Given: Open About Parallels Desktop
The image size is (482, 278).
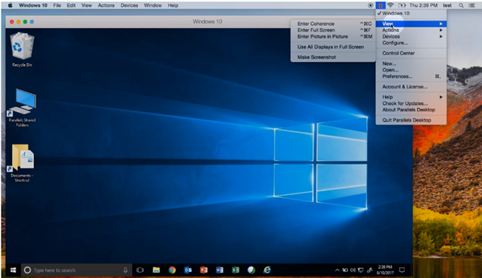Looking at the screenshot, I should click(x=411, y=110).
